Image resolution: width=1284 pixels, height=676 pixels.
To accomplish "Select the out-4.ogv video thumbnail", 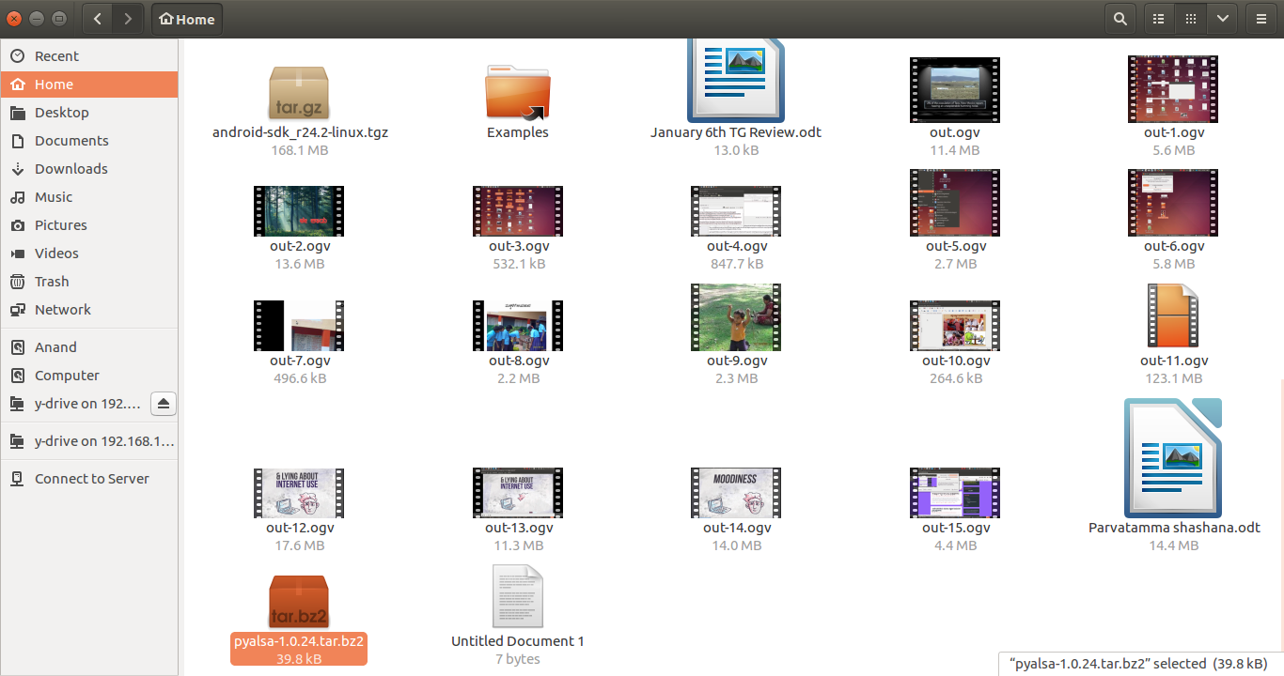I will coord(736,210).
